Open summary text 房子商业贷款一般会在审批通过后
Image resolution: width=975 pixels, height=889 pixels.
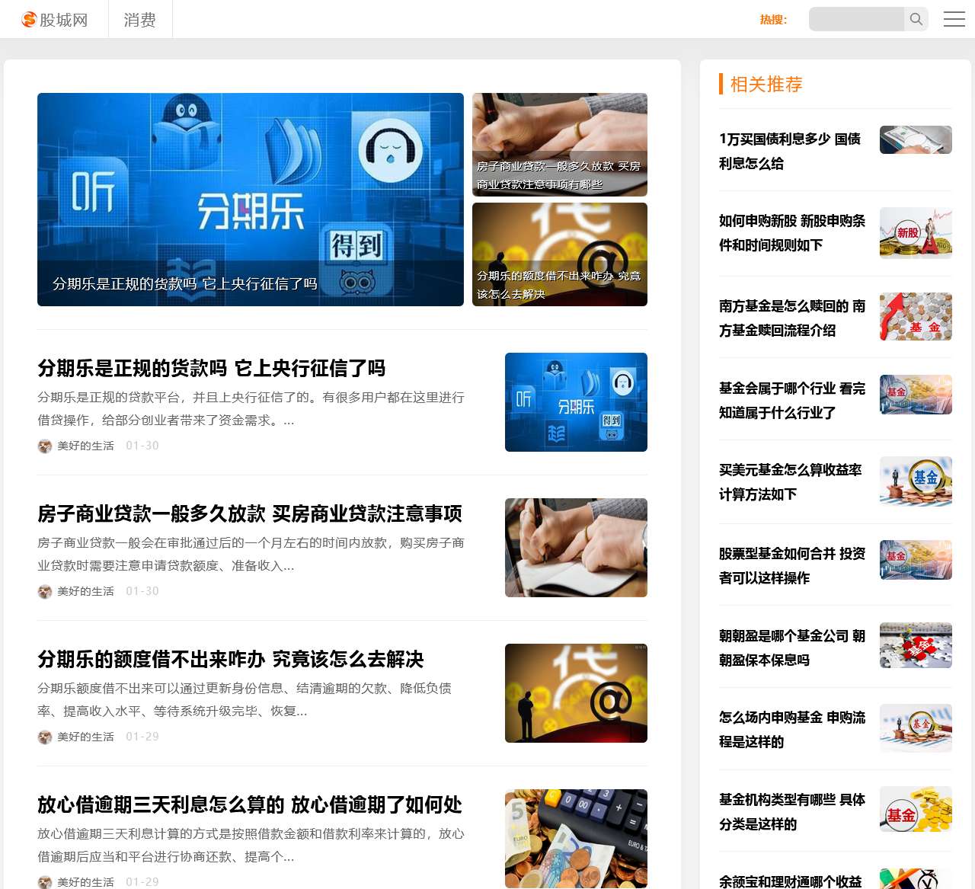(x=251, y=555)
